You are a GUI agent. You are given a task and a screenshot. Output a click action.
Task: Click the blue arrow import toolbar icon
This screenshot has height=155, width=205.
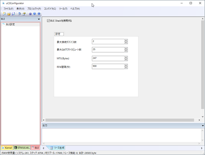coord(20,14)
